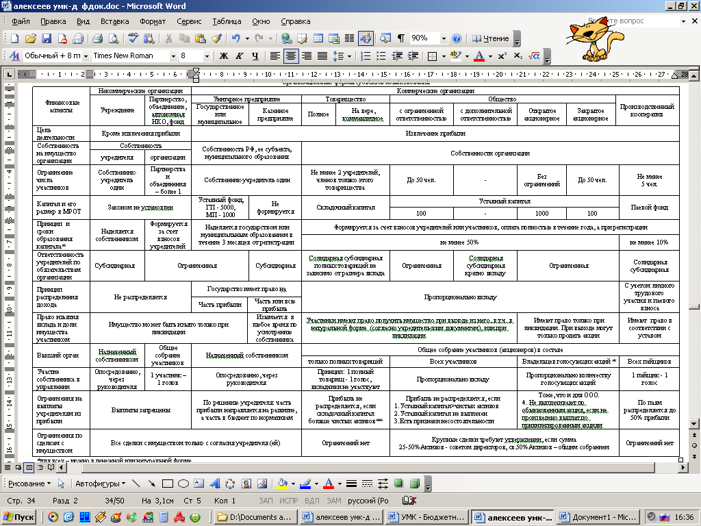Open the zoom percentage dropdown

tap(444, 38)
